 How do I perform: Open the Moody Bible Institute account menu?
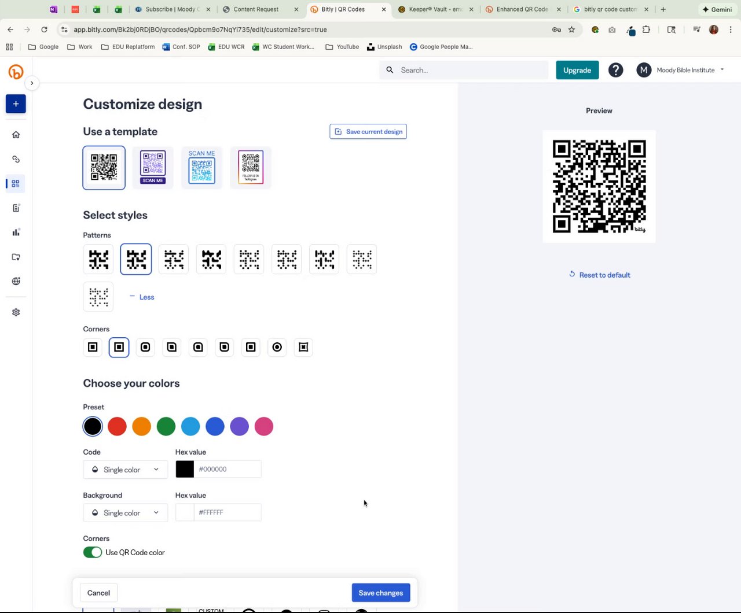pos(680,70)
